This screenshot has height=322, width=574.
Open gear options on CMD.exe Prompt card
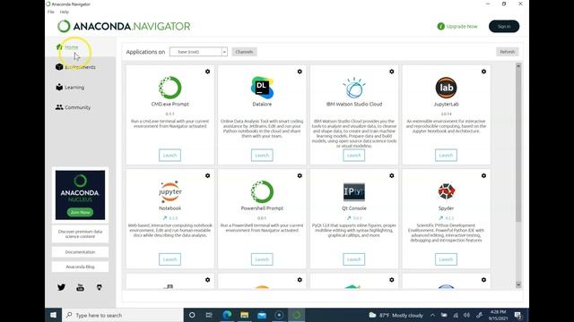click(x=207, y=72)
